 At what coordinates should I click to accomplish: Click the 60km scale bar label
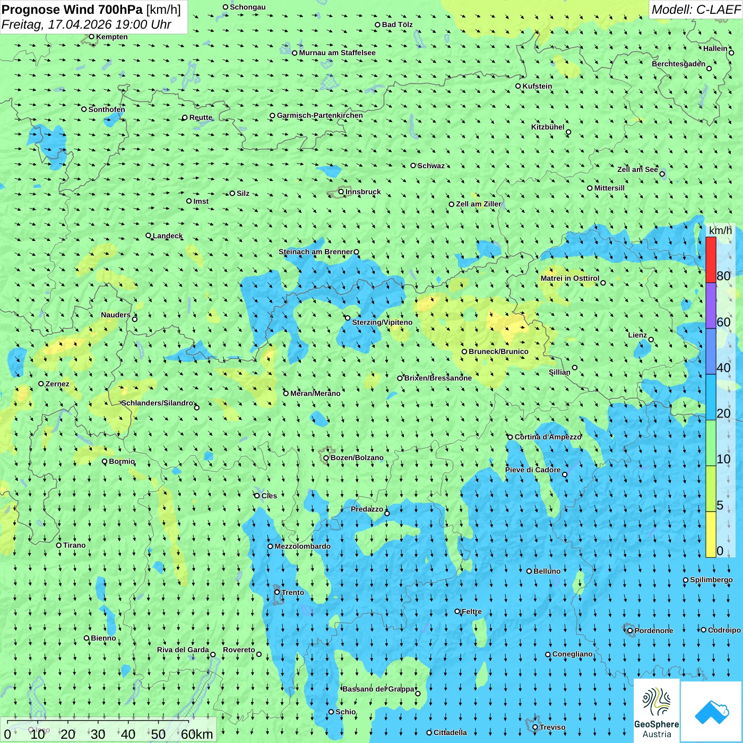197,734
